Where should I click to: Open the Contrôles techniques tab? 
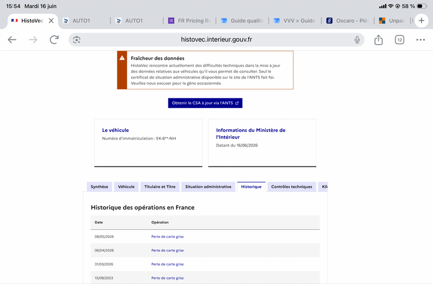292,187
